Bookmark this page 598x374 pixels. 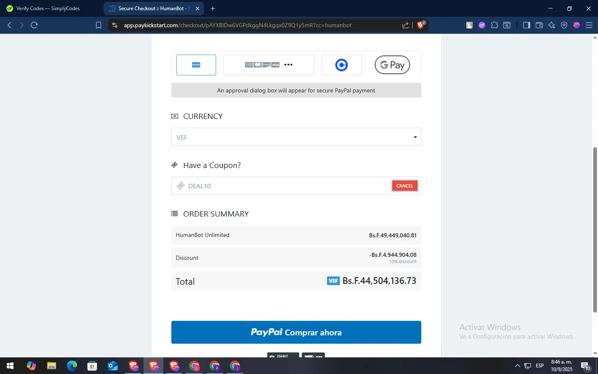click(x=98, y=25)
